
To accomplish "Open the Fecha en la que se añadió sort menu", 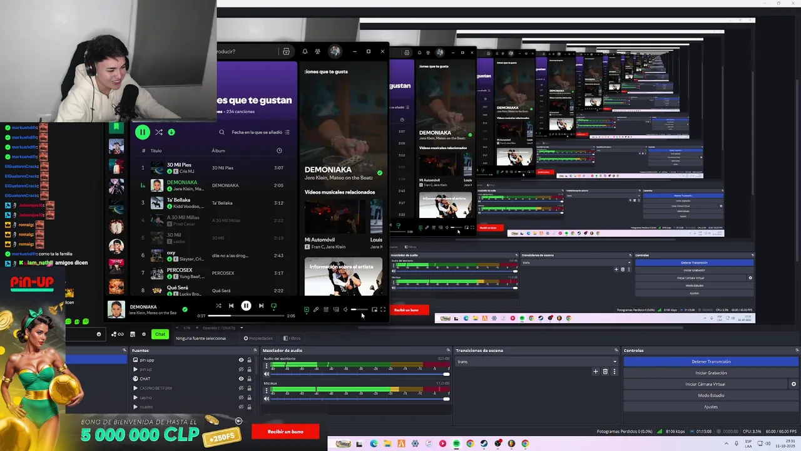I will point(260,132).
